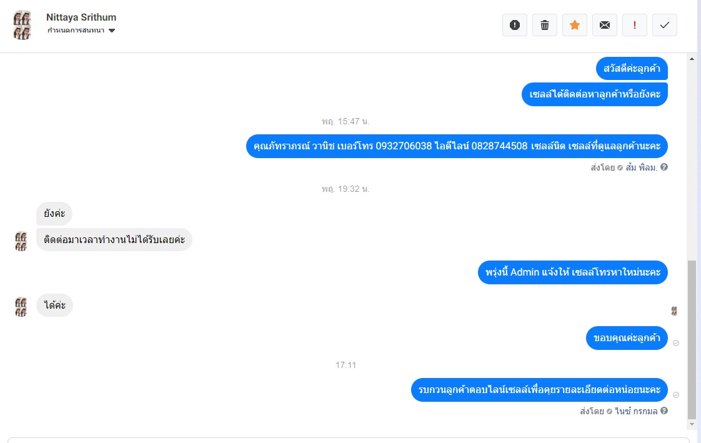Image resolution: width=701 pixels, height=443 pixels.
Task: Open the Nittaya Srithum profile name
Action: click(x=81, y=17)
